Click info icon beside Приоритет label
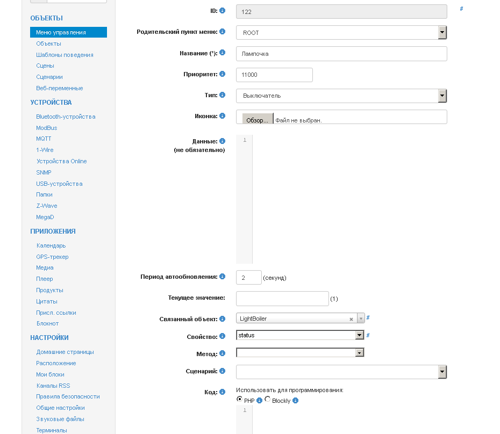500x434 pixels. click(223, 74)
